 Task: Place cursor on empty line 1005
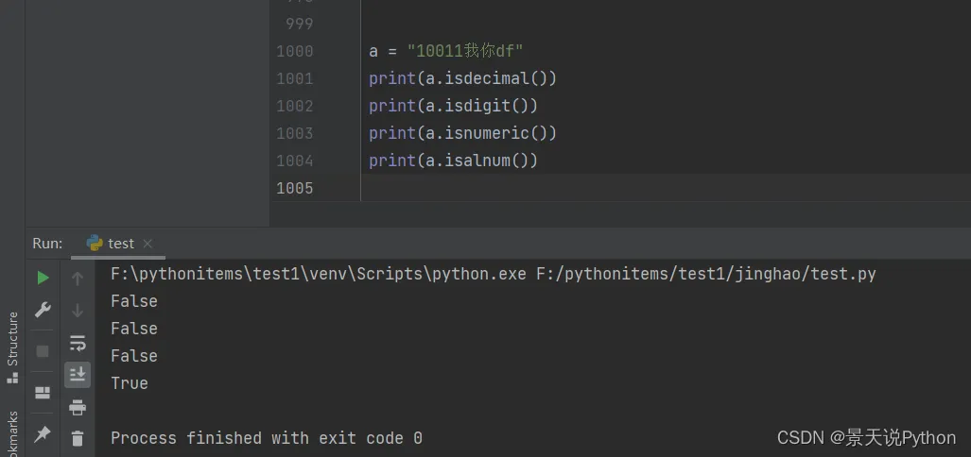point(567,188)
